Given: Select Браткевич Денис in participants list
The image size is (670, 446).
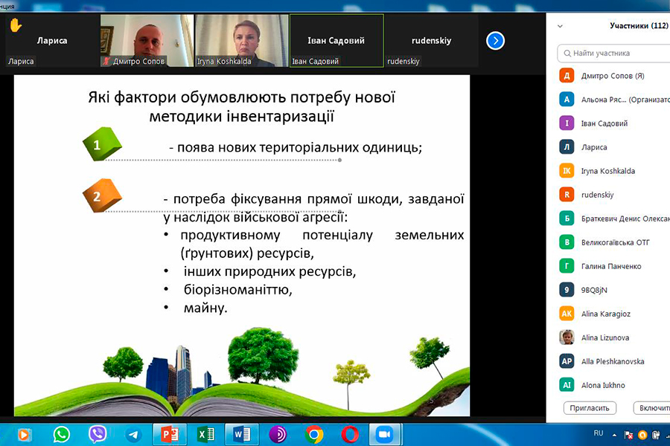Looking at the screenshot, I should tap(613, 219).
